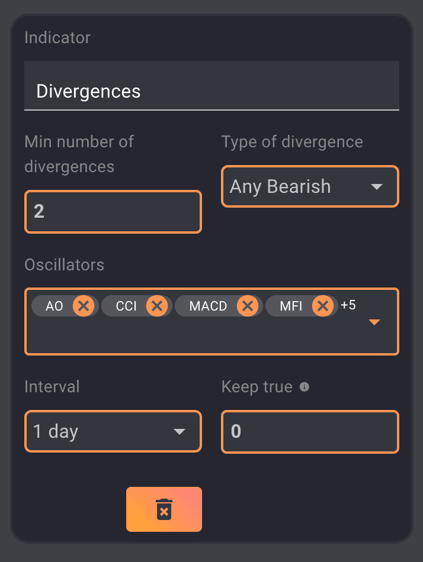The height and width of the screenshot is (562, 423).
Task: Click the AO chip label
Action: [55, 306]
